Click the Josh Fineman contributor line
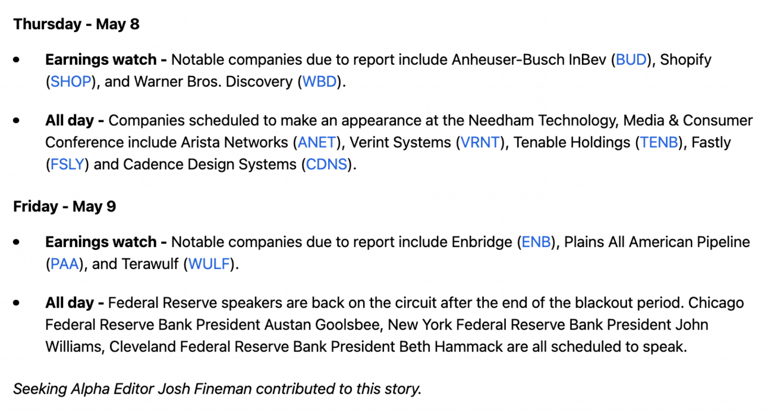 (x=217, y=389)
